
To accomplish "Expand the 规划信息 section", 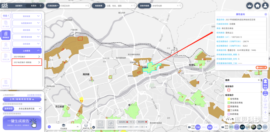I will click(27, 30).
